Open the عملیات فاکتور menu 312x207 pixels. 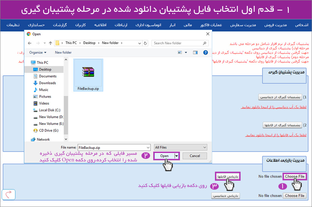coord(211,25)
